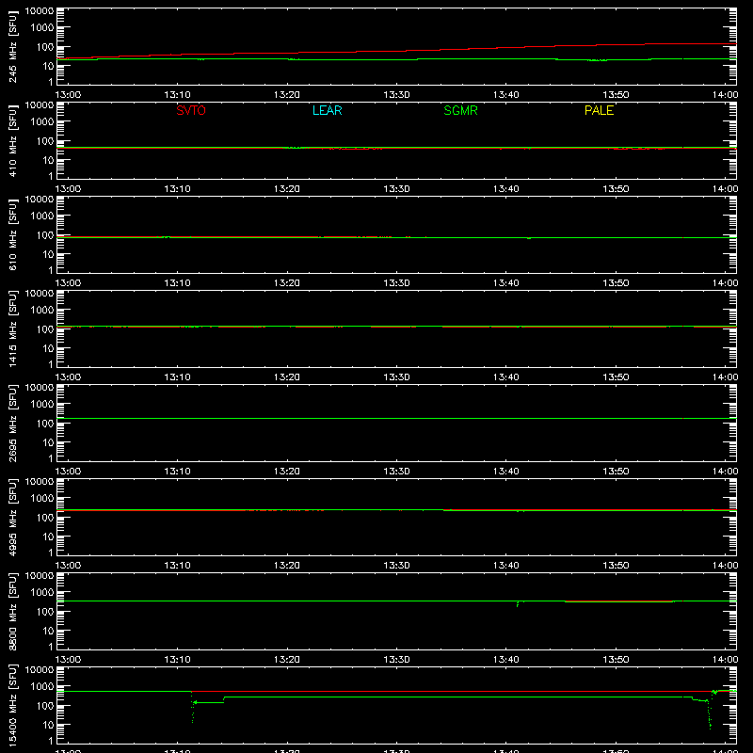Click the 10000 y-axis label of 15400 MHz panel

40,670
